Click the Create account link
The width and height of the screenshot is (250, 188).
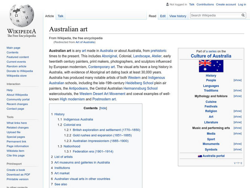226,4
